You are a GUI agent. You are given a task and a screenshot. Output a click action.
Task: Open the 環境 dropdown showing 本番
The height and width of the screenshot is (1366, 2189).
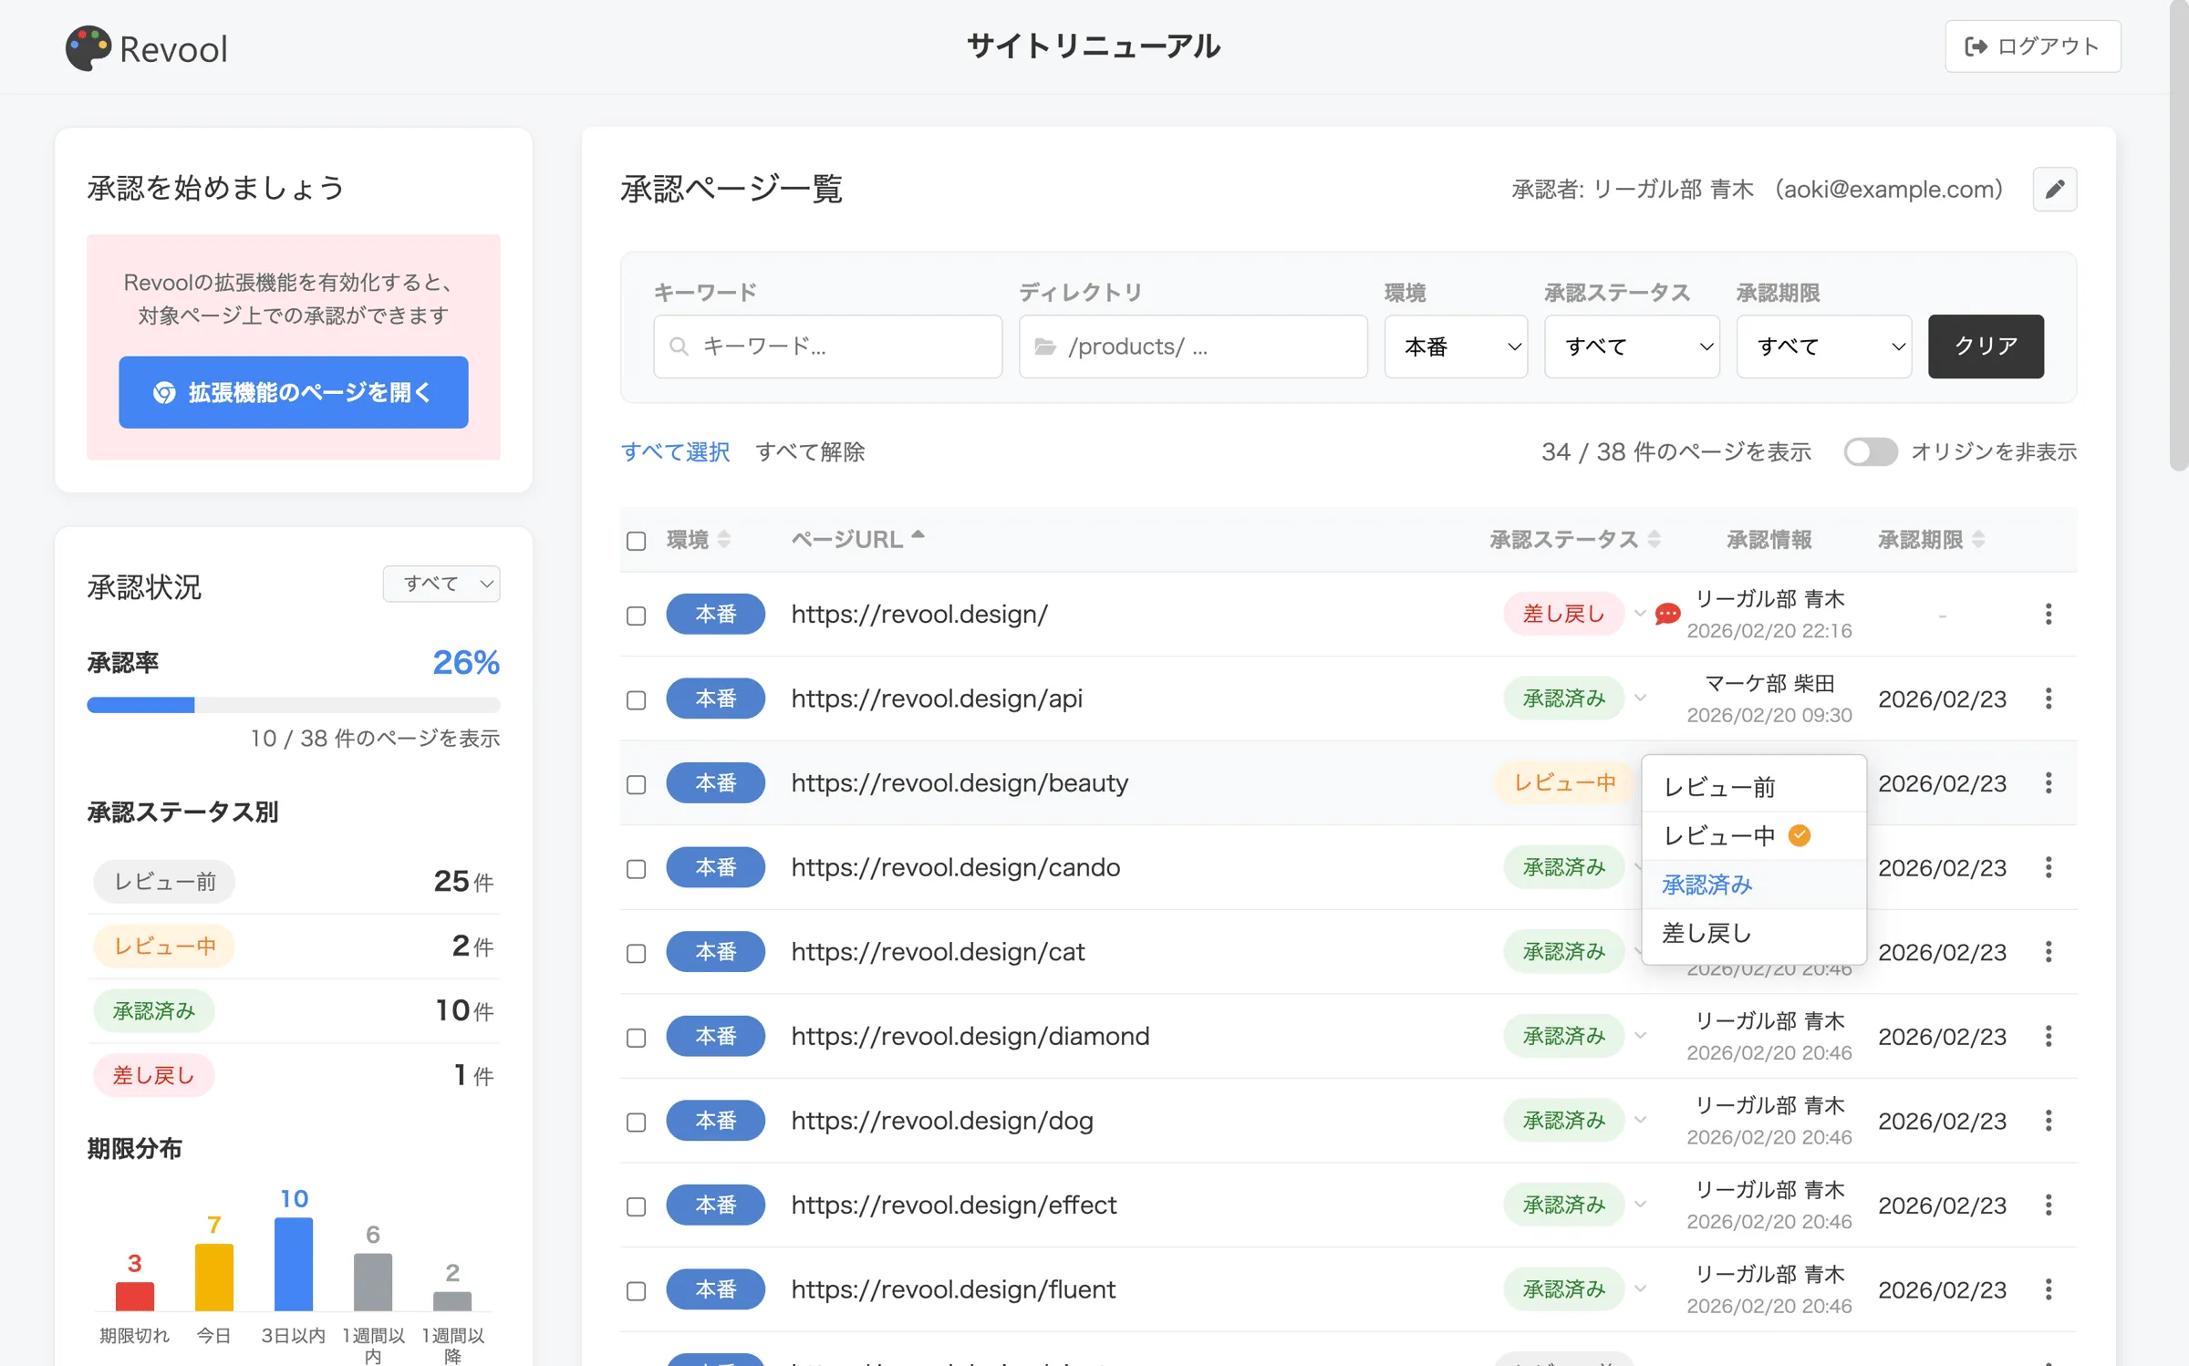pos(1456,347)
